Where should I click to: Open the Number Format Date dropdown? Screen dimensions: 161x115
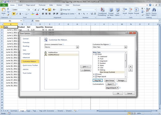95,10
